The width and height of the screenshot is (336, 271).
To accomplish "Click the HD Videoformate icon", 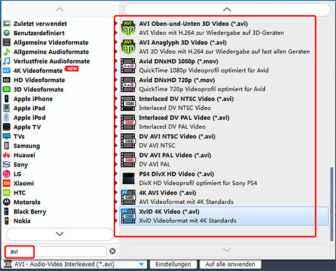I will pyautogui.click(x=7, y=80).
